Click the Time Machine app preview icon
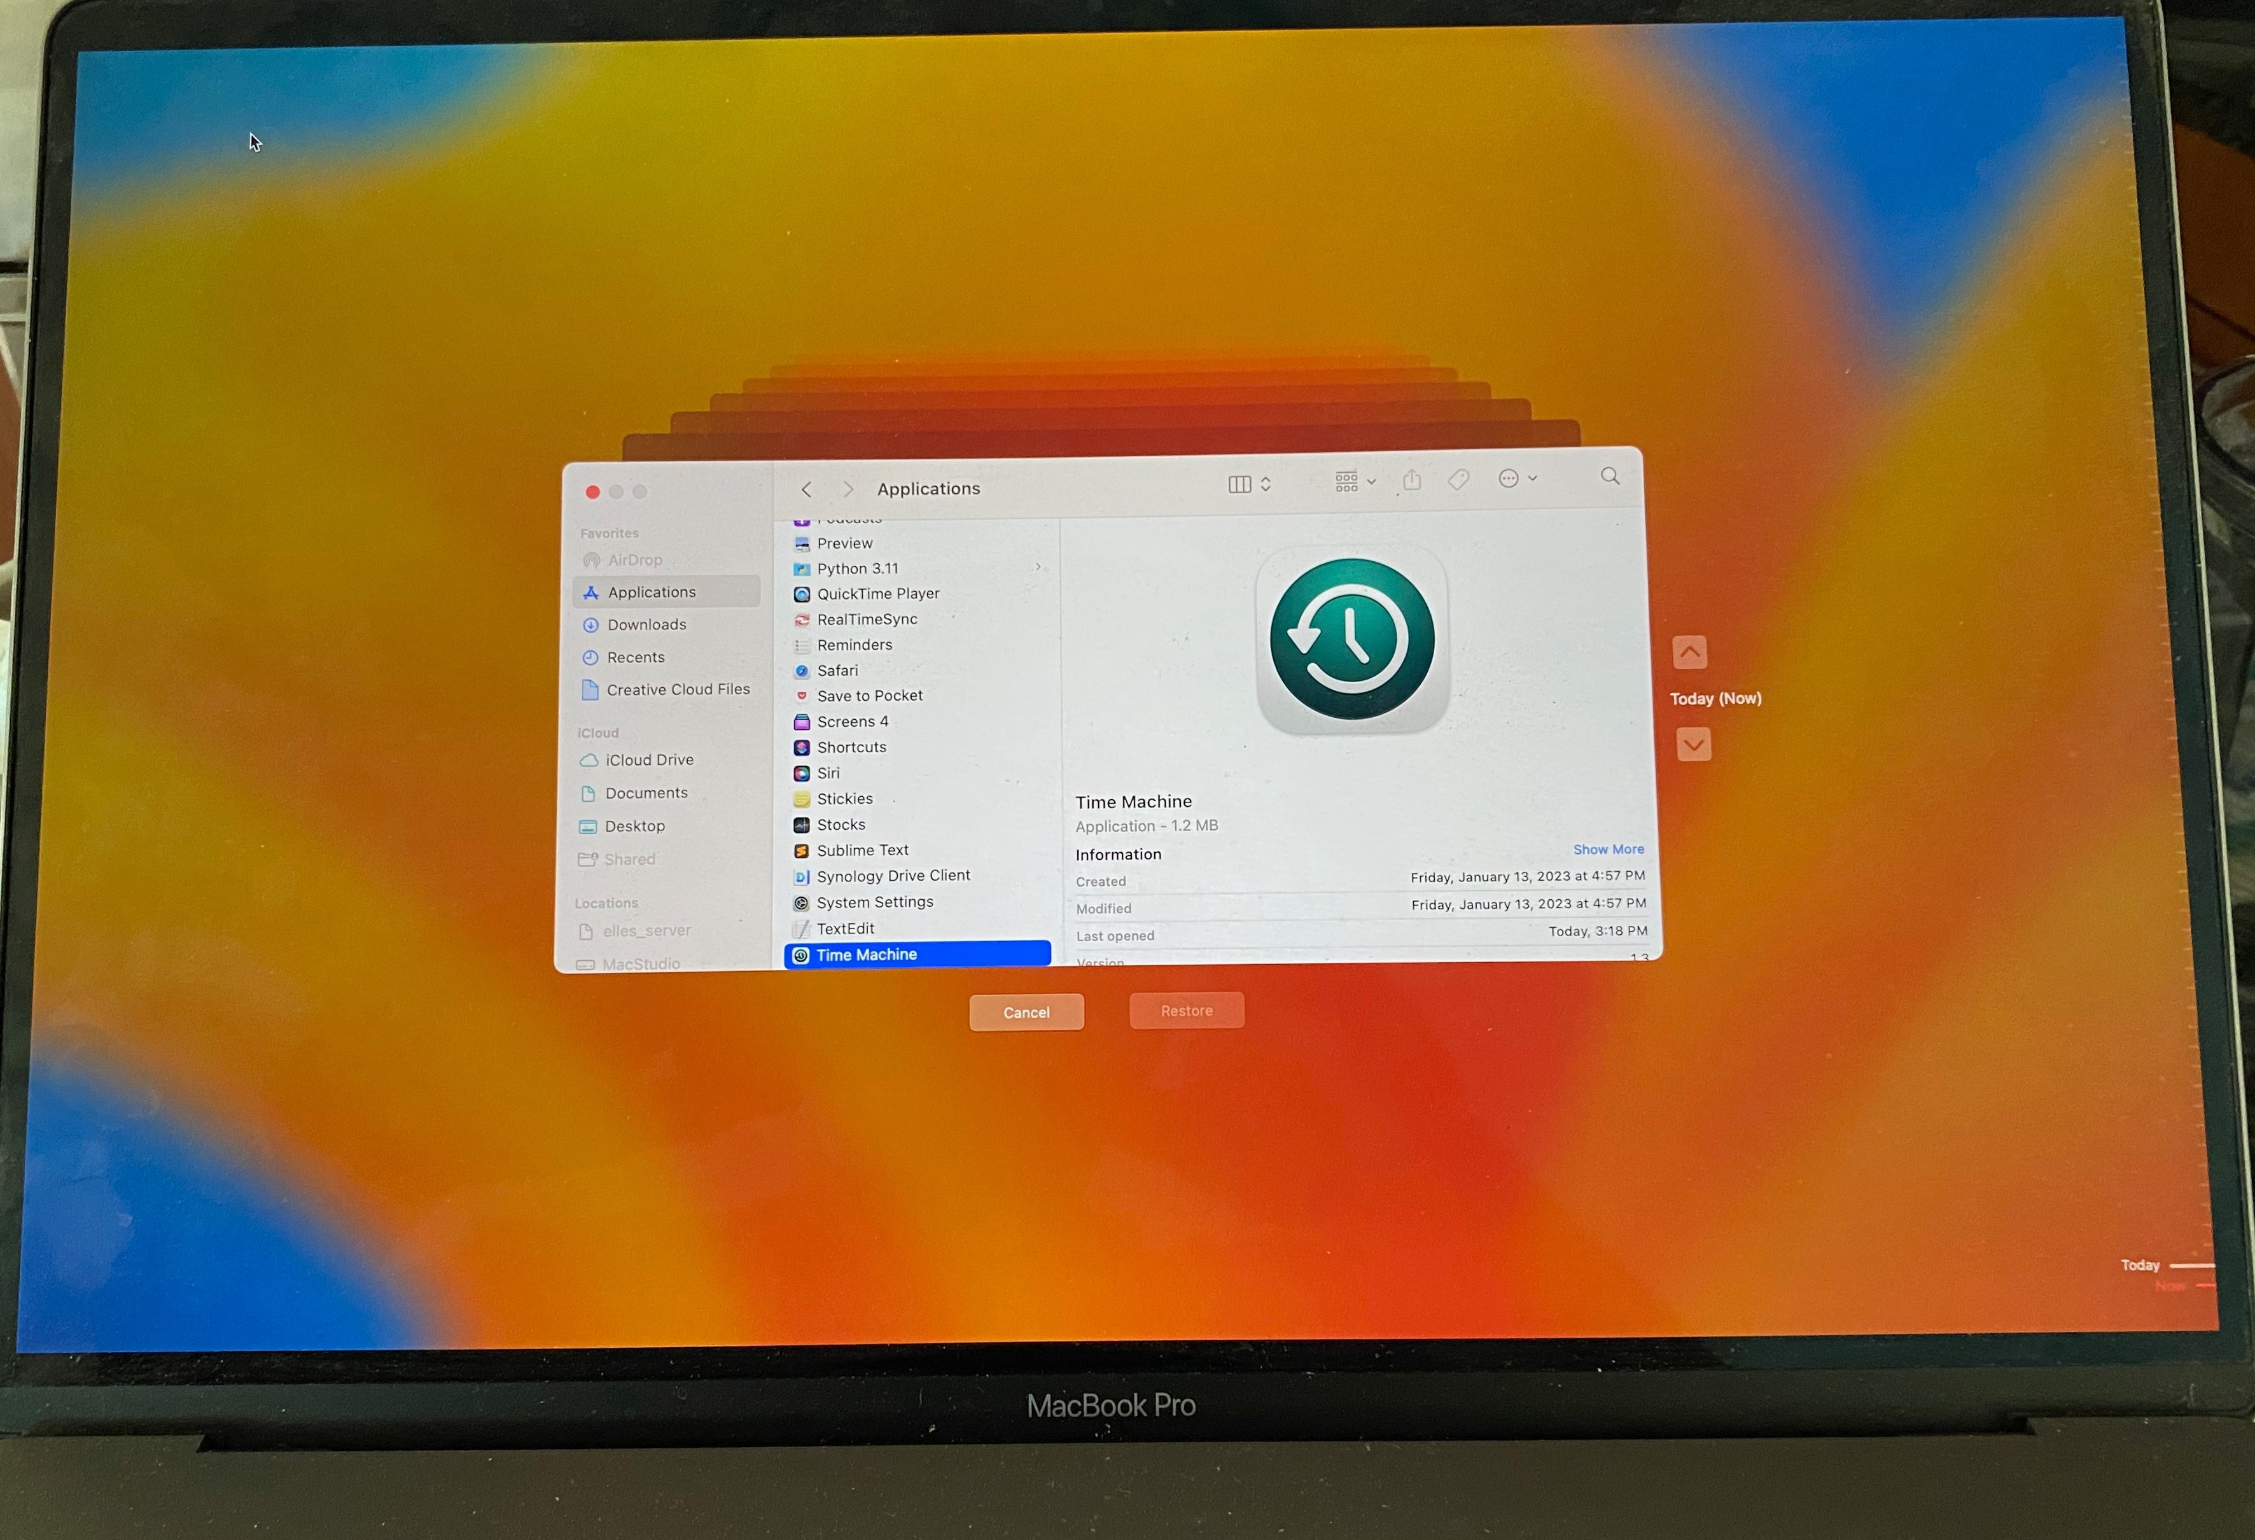Screen dimensions: 2255x1540 (1351, 640)
